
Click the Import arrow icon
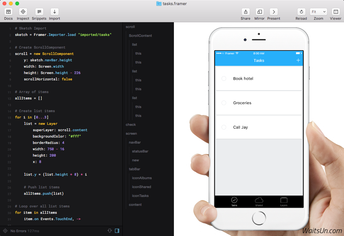[x=54, y=12]
